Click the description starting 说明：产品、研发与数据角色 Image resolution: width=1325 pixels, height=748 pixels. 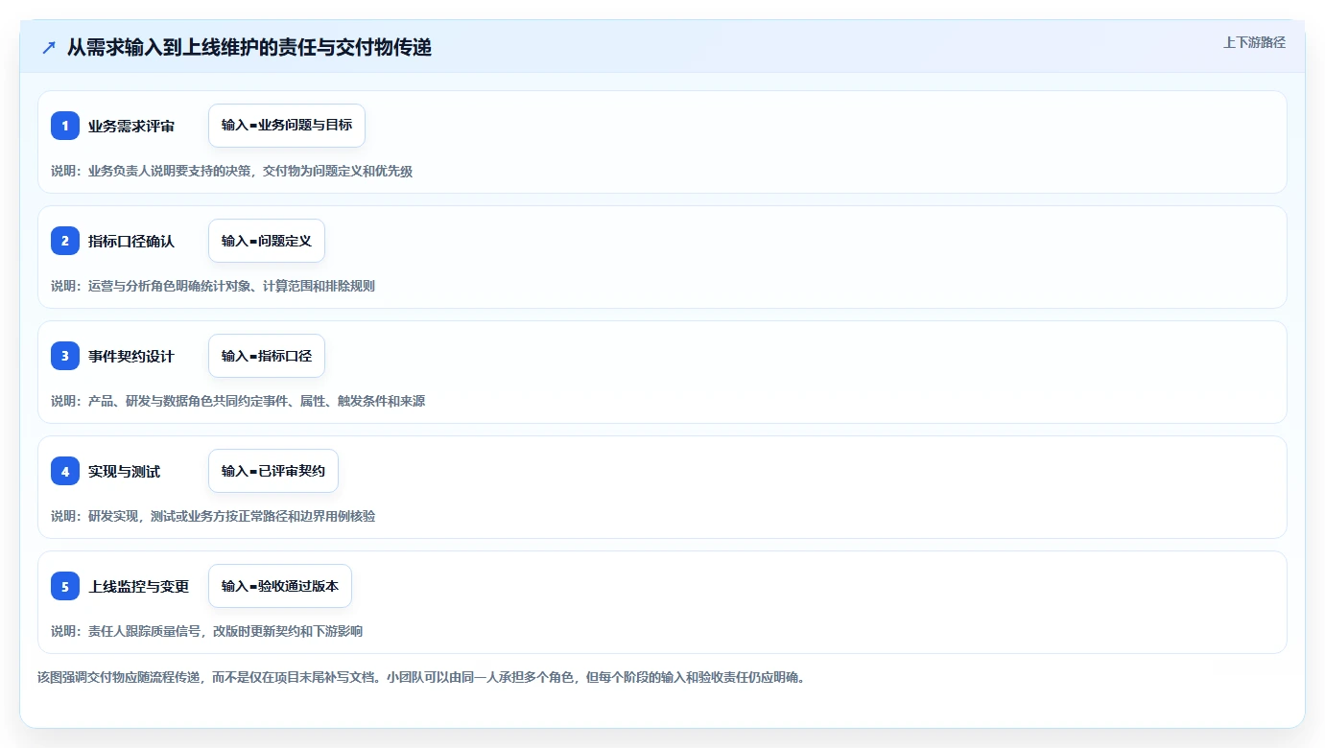pos(238,401)
